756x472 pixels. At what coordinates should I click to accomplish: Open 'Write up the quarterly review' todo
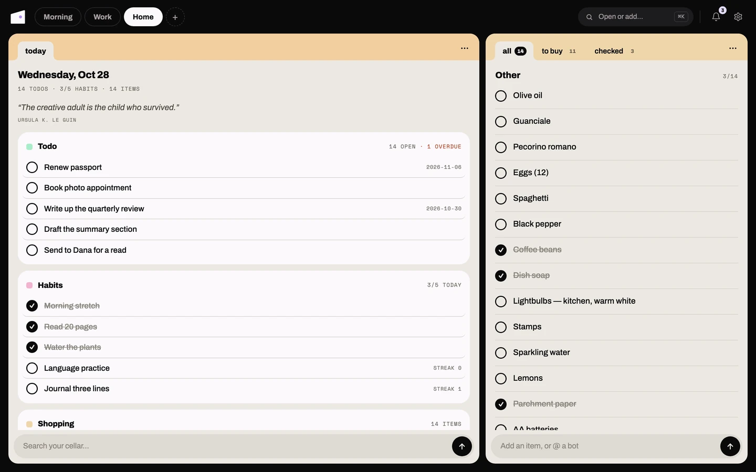coord(94,209)
